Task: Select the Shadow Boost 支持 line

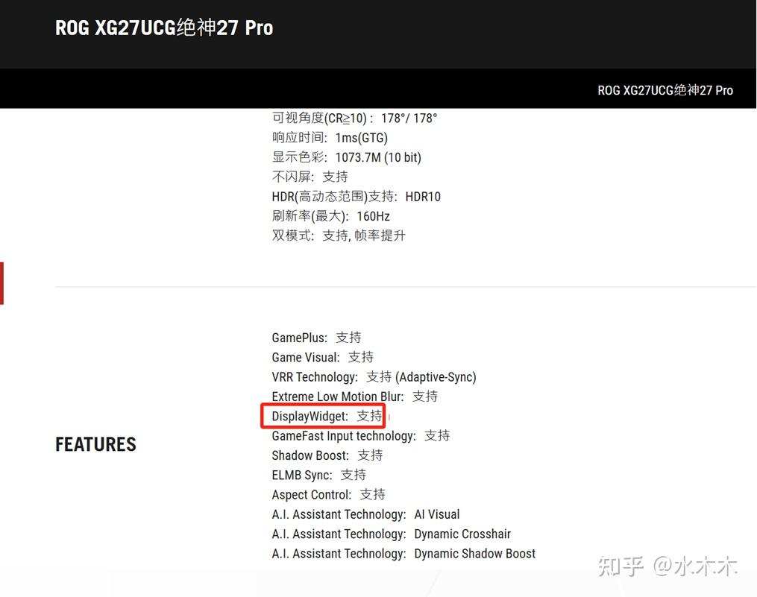Action: 325,455
